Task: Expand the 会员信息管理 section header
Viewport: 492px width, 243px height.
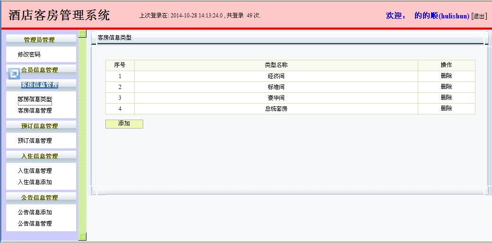Action: (x=41, y=70)
